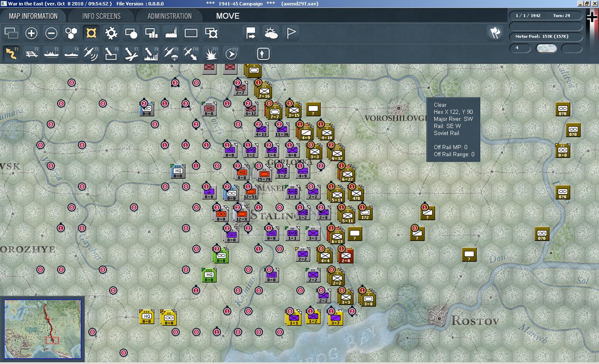This screenshot has height=364, width=599.
Task: Click the crossed white flags icon
Action: 495,33
